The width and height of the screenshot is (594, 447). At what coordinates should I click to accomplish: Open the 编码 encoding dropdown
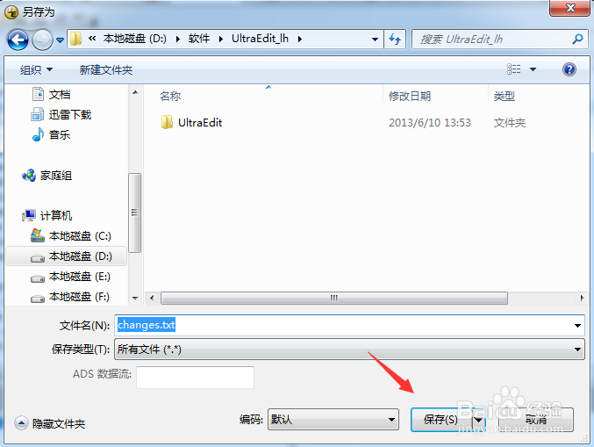pos(333,419)
